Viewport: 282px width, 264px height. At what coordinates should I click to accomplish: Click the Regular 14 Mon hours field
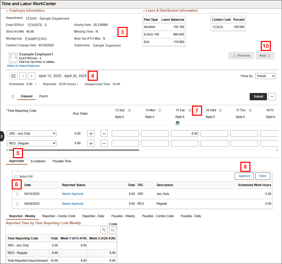tap(155, 143)
